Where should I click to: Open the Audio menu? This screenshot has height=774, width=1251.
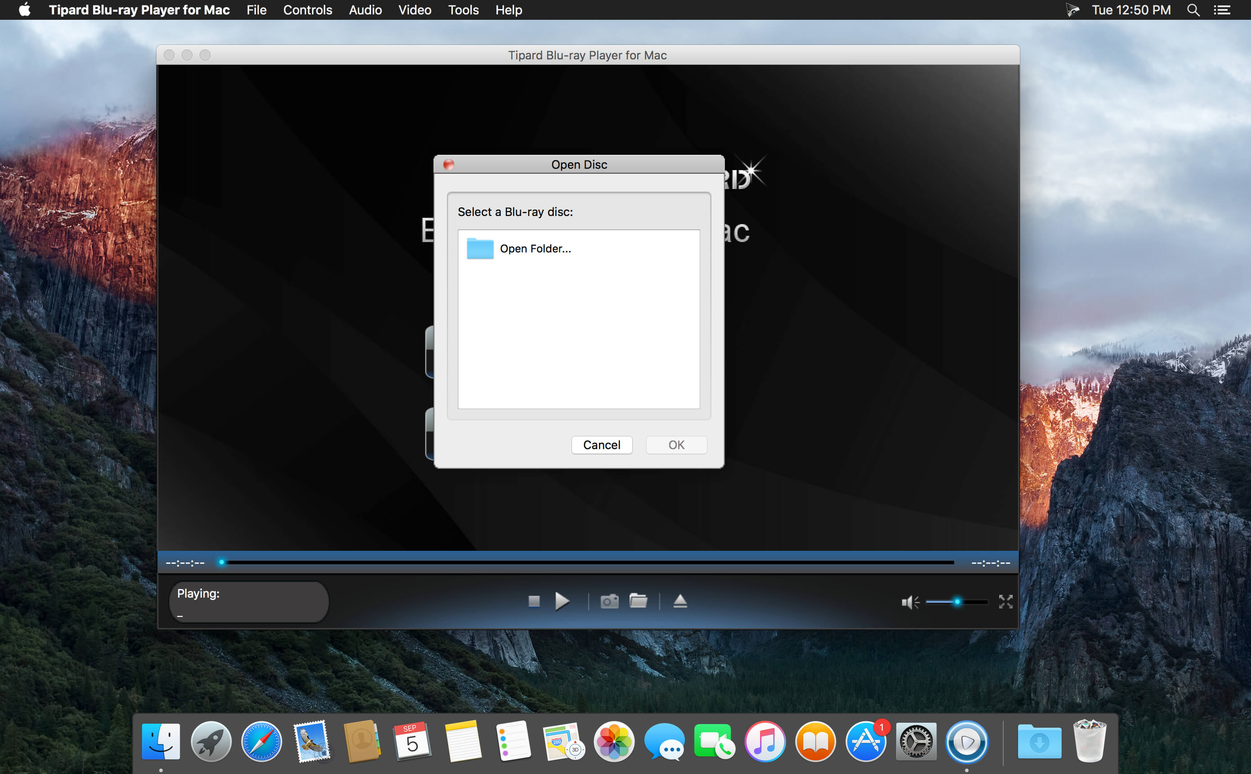[365, 10]
